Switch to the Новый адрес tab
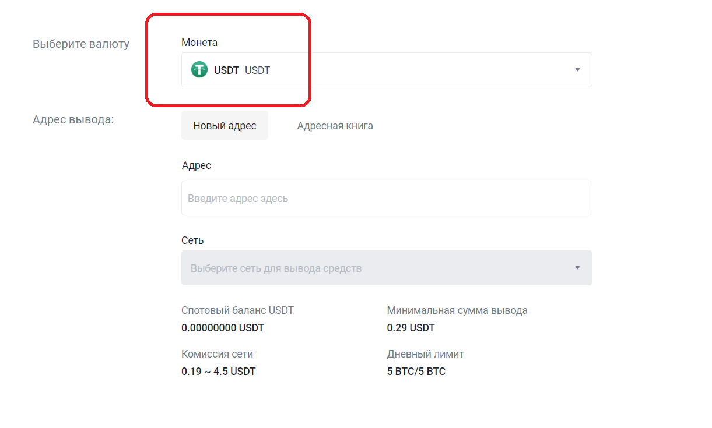Image resolution: width=712 pixels, height=428 pixels. coord(225,126)
